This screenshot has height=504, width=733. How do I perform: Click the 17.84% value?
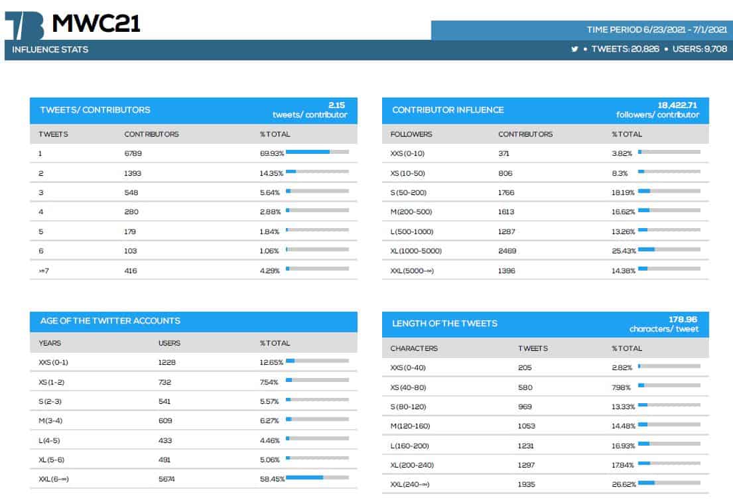point(623,465)
